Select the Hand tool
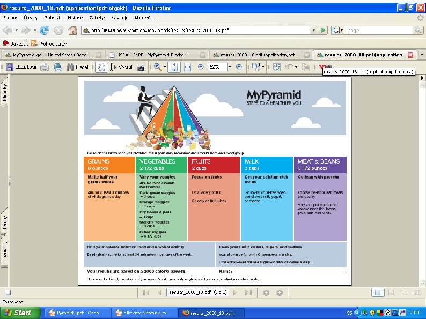Image resolution: width=426 pixels, height=319 pixels. coord(101,67)
